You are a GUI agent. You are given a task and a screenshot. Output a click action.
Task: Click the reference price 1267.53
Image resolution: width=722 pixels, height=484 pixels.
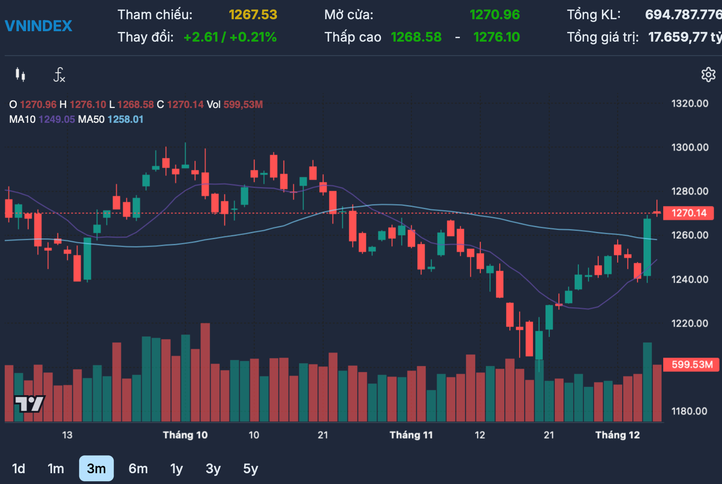coord(253,15)
